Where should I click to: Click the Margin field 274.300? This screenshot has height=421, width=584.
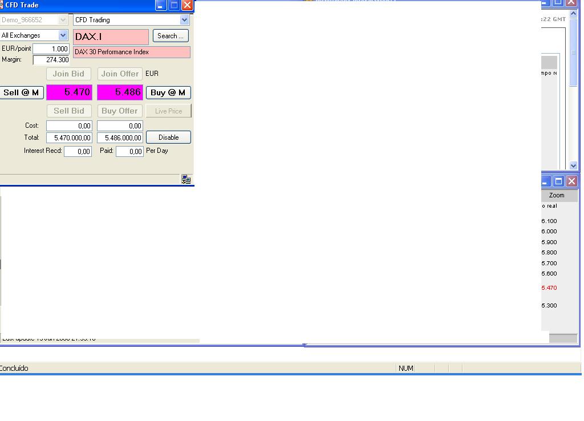coord(51,59)
